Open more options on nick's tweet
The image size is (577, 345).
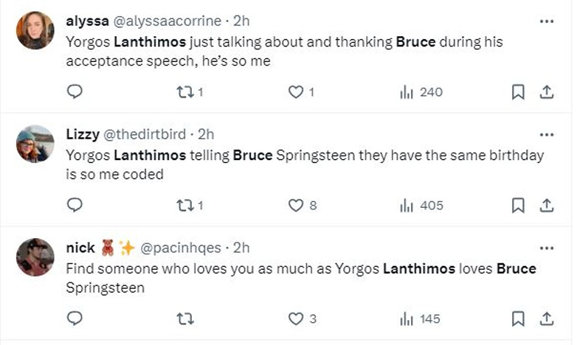[546, 248]
